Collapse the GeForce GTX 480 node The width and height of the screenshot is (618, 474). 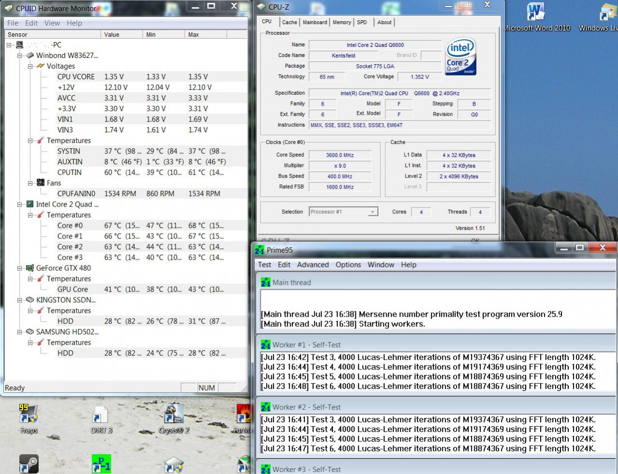pos(20,268)
